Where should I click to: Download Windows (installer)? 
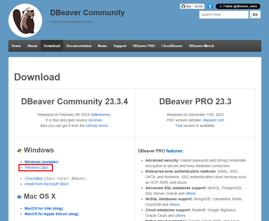pos(41,162)
